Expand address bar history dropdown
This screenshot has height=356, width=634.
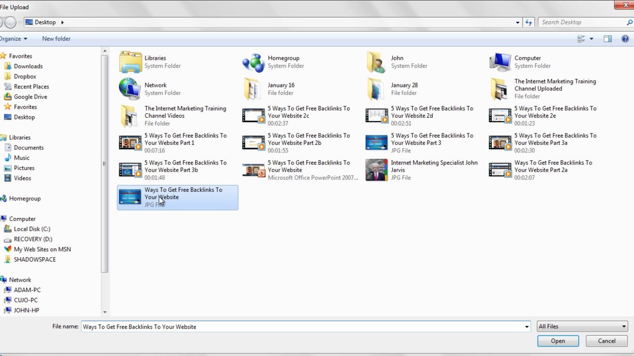518,22
